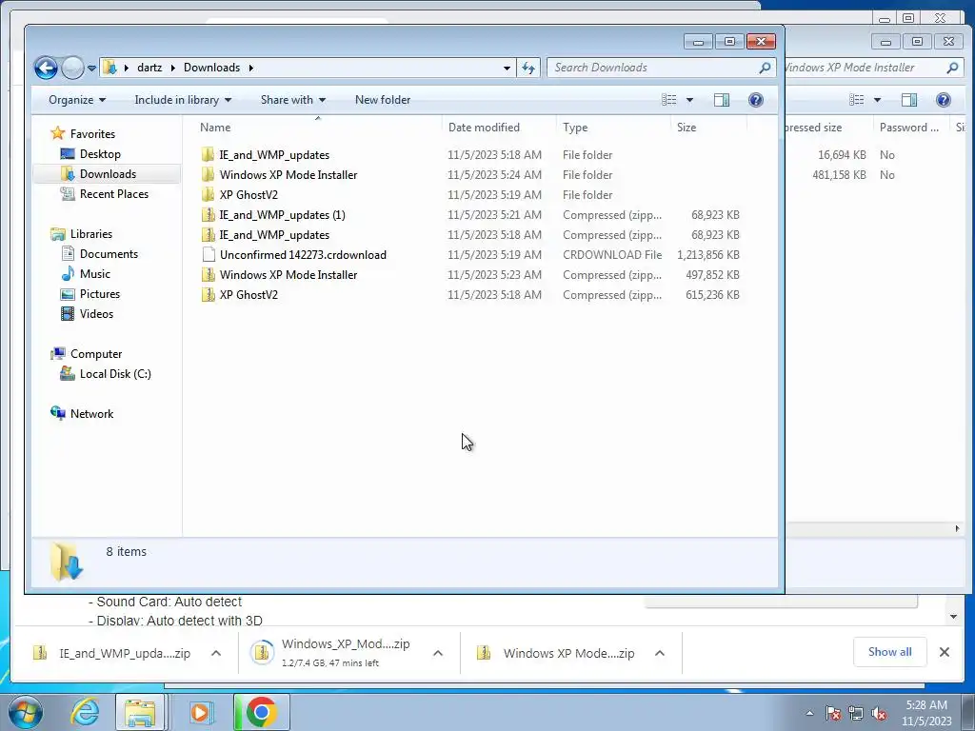Search field in Windows XP Mode Installer window
Screen dimensions: 975x731
tap(874, 68)
